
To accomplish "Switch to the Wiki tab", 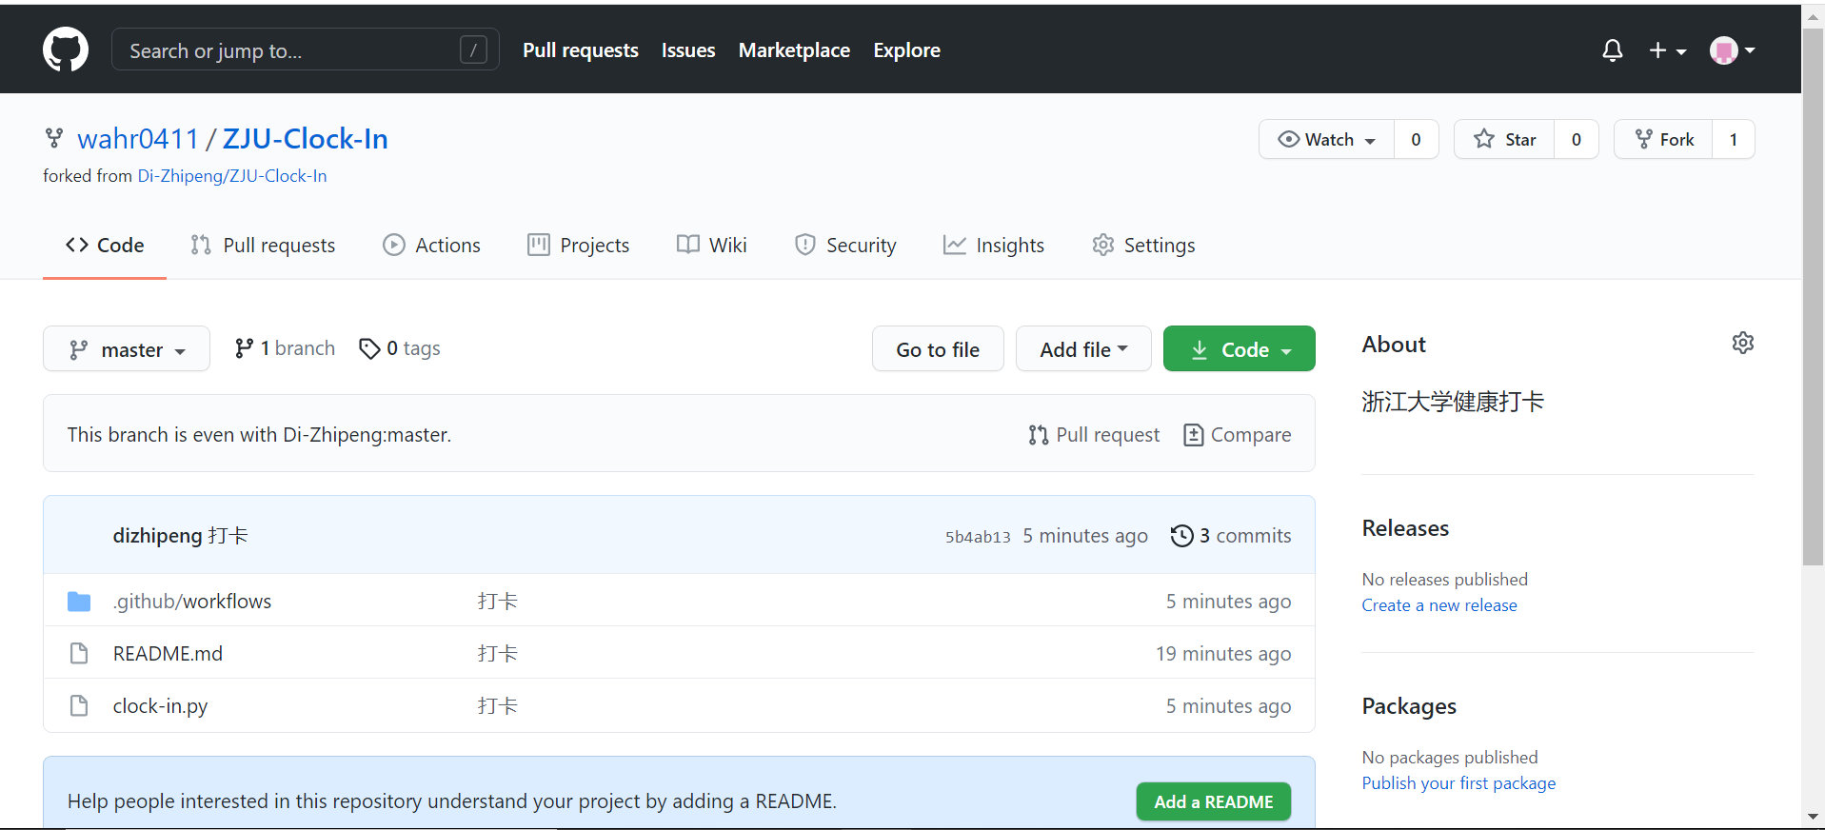I will 711,246.
